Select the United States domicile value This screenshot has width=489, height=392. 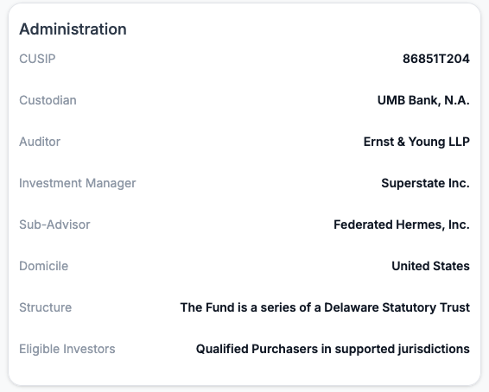[x=430, y=266]
